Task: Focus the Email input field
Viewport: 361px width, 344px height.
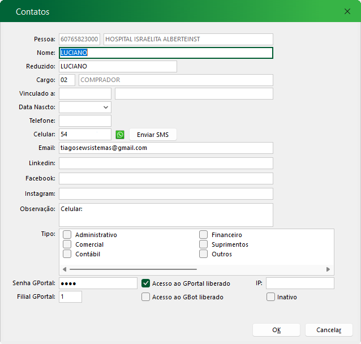Action: tap(166, 148)
